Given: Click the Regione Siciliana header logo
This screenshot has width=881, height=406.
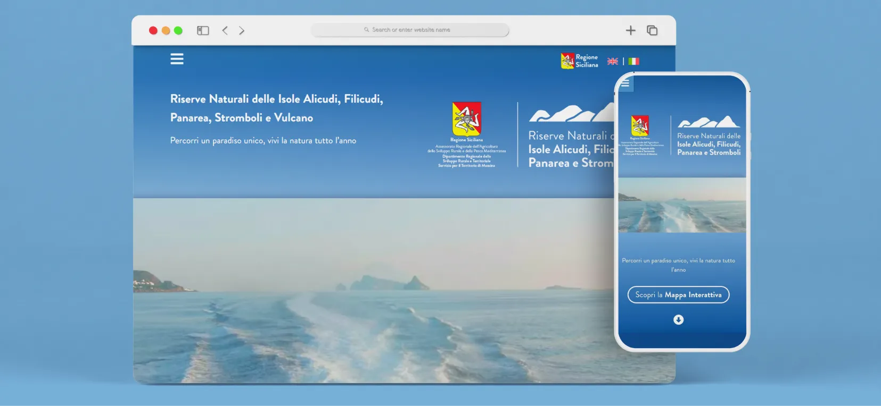Looking at the screenshot, I should [x=579, y=61].
